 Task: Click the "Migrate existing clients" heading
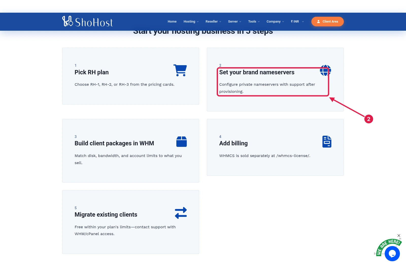click(106, 215)
